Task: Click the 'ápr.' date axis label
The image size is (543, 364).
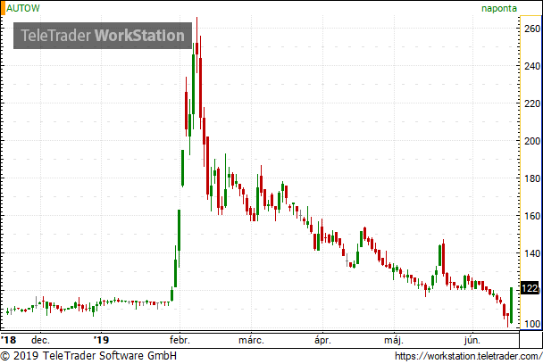Action: [x=322, y=340]
